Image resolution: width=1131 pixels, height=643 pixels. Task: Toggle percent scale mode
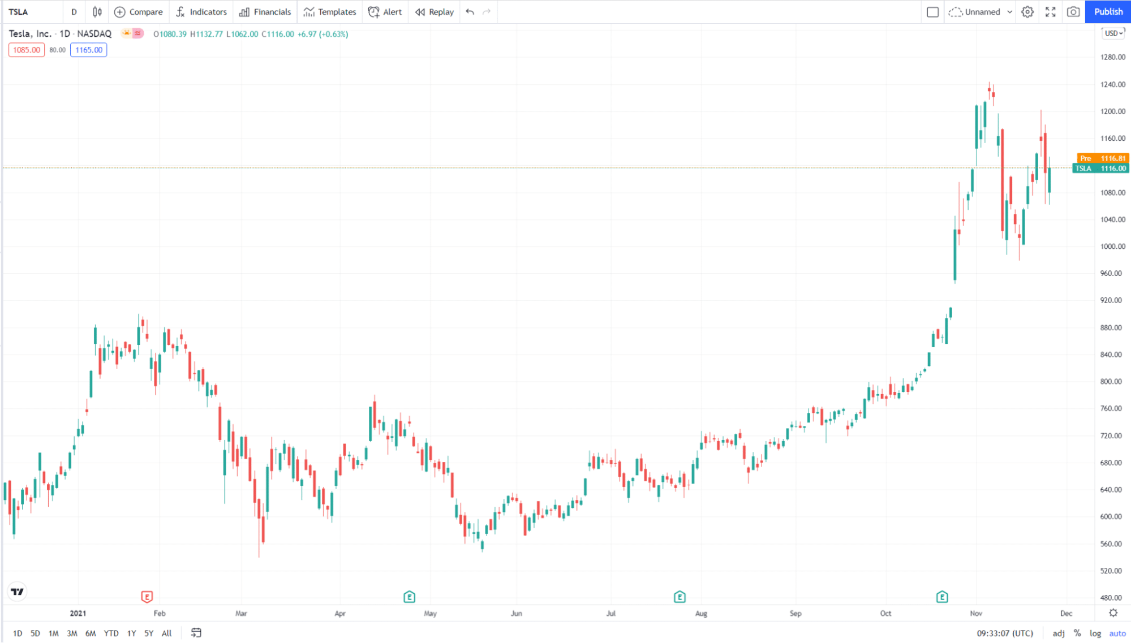pyautogui.click(x=1077, y=633)
